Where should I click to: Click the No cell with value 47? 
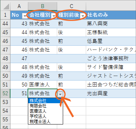(x=19, y=59)
